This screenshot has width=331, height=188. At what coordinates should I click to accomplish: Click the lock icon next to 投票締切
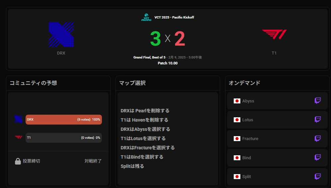click(18, 161)
